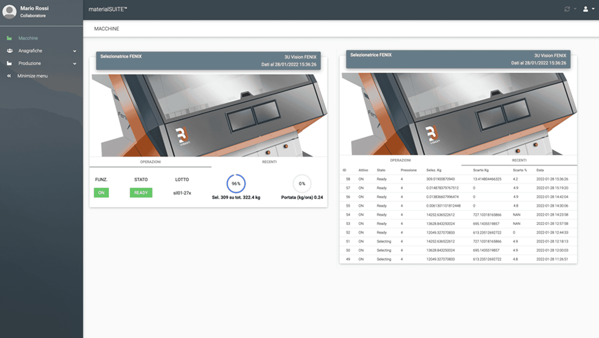Click the Pressione column header
This screenshot has height=338, width=599.
pyautogui.click(x=408, y=170)
